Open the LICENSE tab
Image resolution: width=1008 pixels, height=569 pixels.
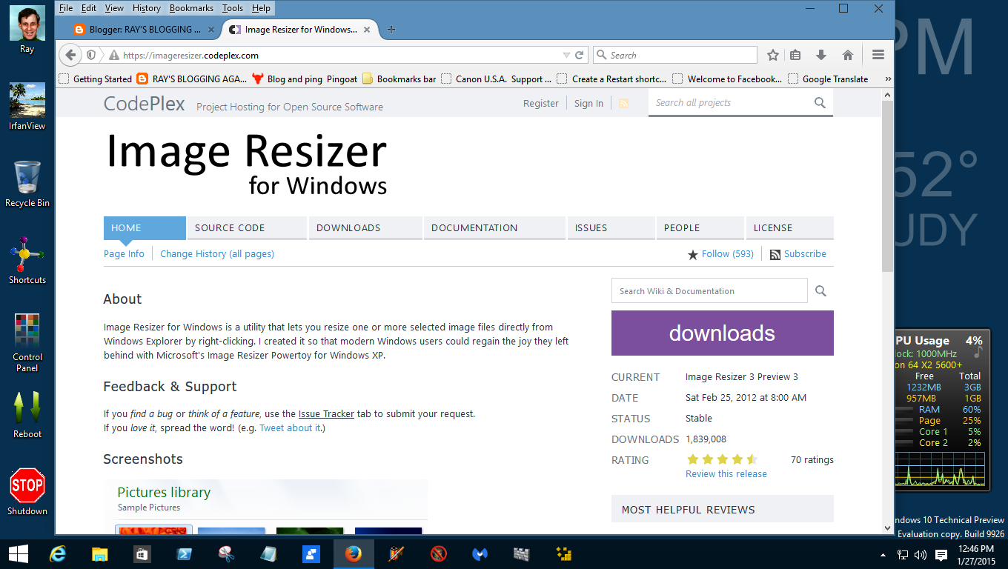click(x=790, y=227)
